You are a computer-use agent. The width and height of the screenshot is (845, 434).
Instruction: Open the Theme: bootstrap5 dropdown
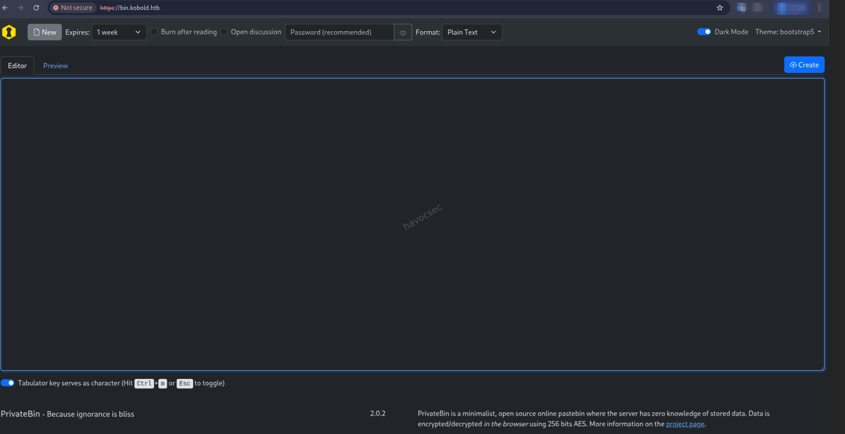pos(788,32)
